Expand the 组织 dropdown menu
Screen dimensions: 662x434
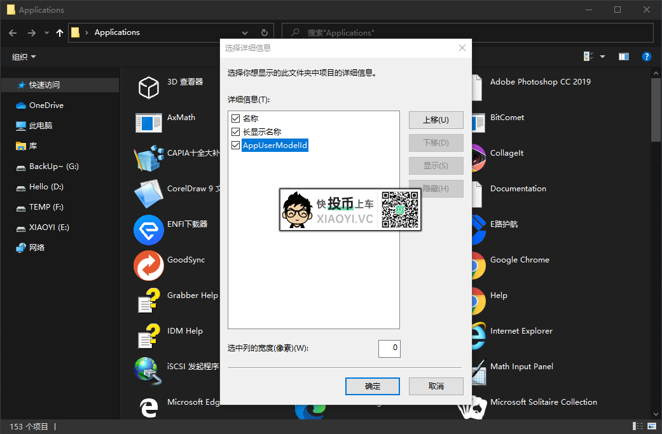pos(24,57)
